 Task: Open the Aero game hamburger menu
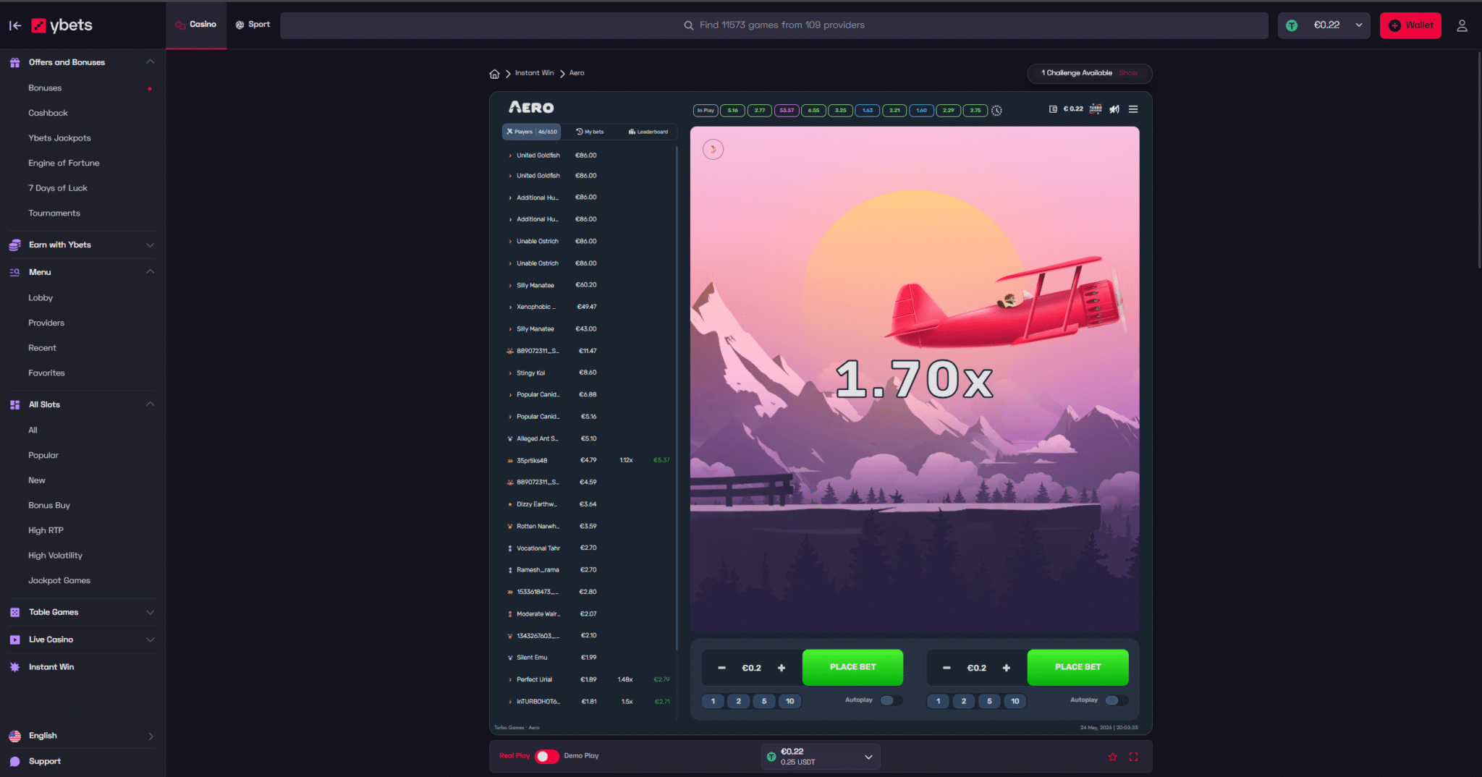1133,109
